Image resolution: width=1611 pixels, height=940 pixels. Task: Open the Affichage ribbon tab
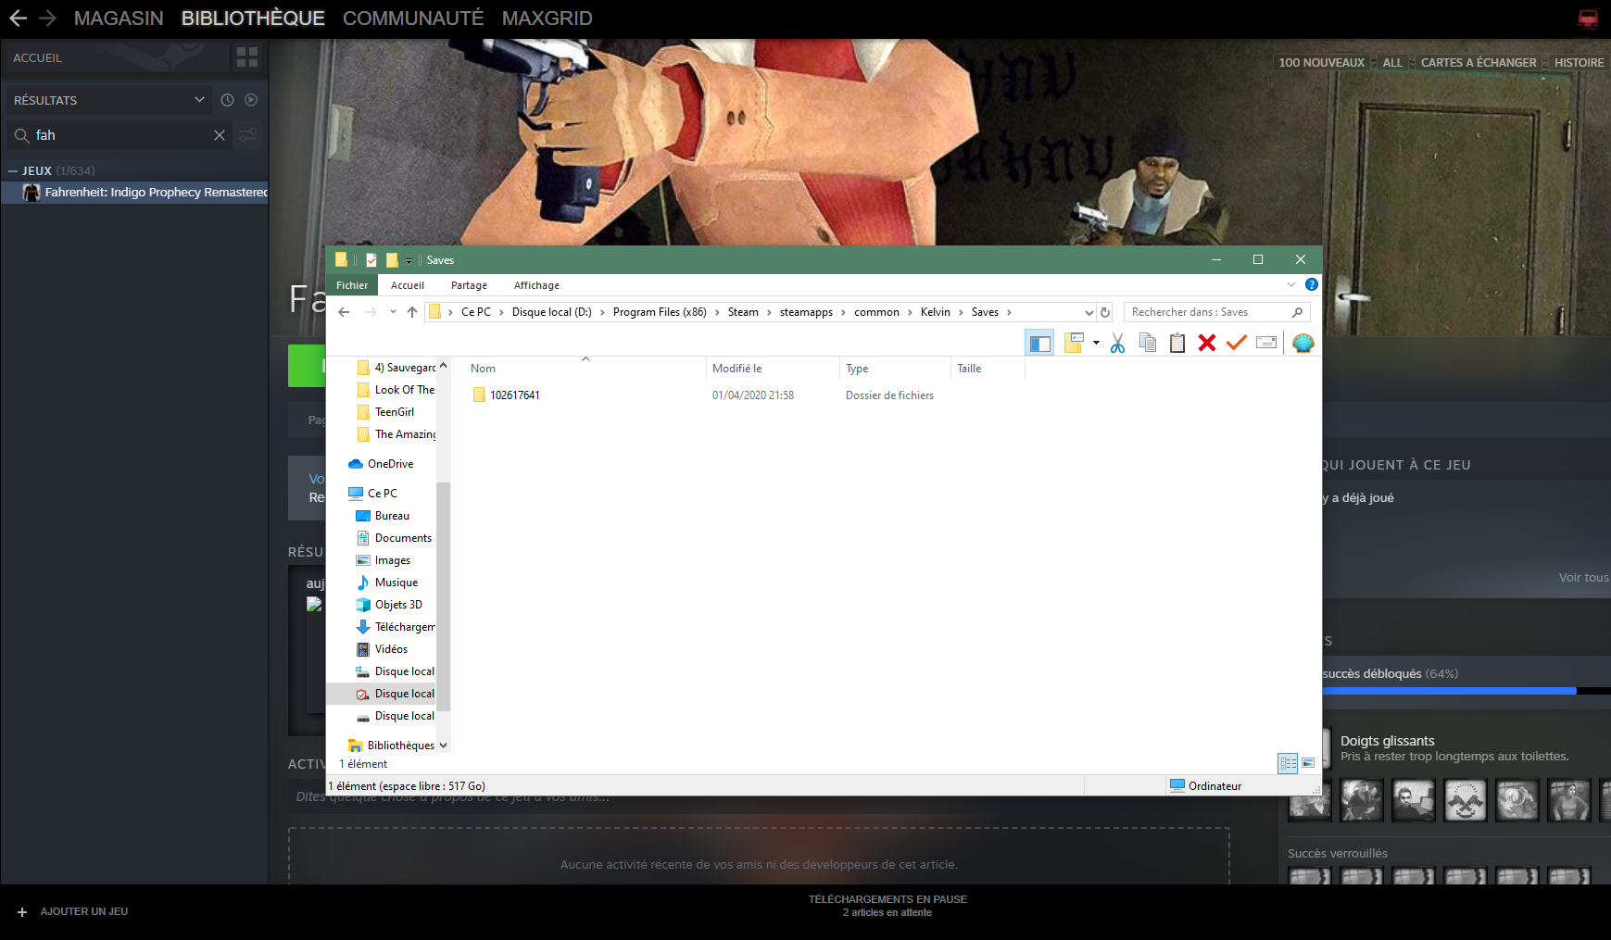[x=536, y=285]
